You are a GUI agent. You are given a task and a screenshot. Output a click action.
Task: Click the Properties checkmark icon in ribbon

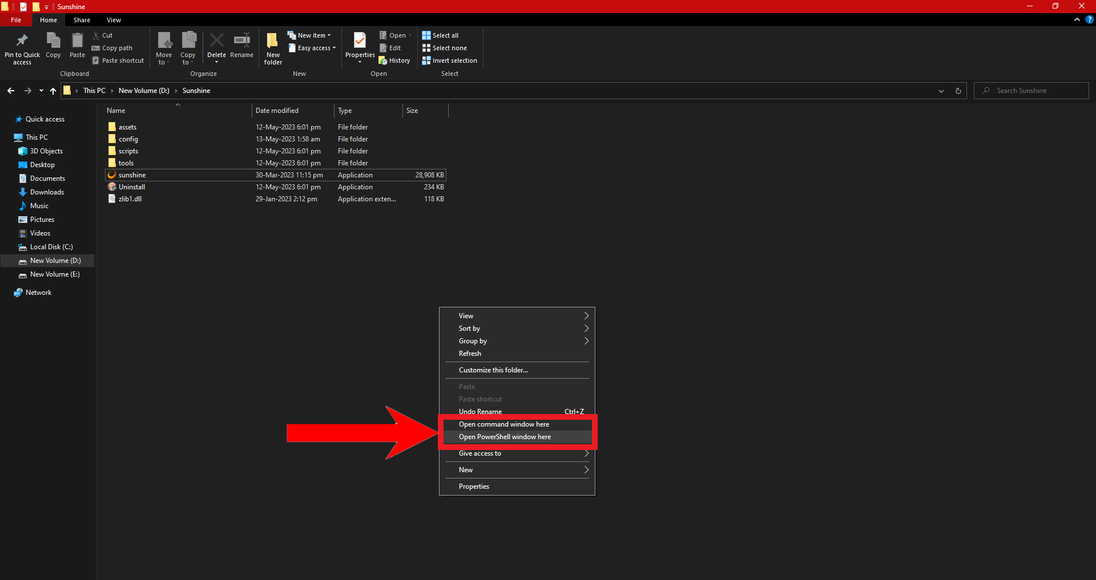pyautogui.click(x=360, y=40)
